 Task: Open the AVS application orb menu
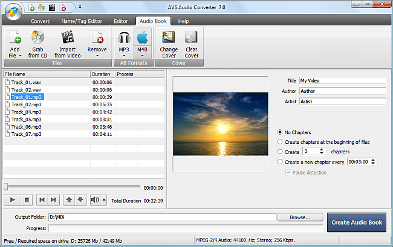[13, 11]
